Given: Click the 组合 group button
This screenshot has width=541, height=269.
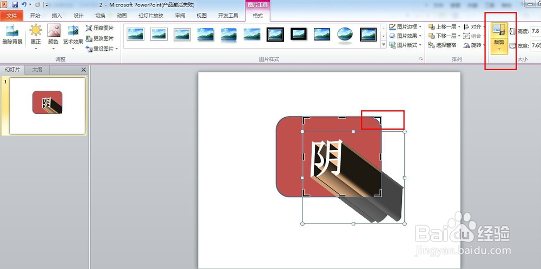Looking at the screenshot, I should point(473,36).
